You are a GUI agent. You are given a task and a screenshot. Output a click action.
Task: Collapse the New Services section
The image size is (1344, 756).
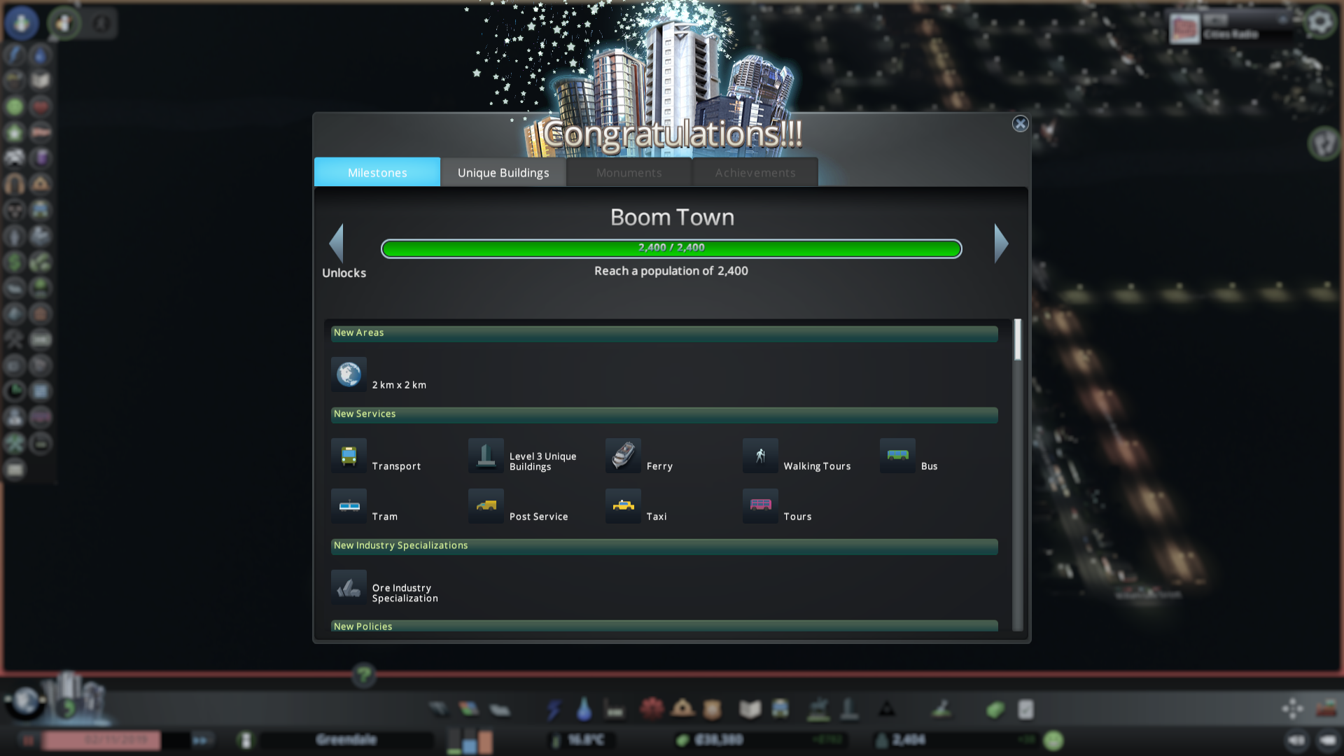pyautogui.click(x=664, y=414)
